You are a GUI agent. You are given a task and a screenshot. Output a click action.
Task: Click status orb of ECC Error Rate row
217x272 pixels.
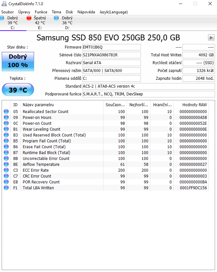(6, 170)
